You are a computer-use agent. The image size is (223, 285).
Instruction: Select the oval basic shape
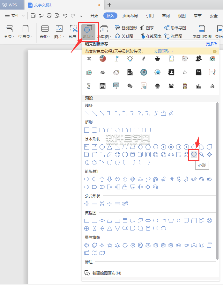click(x=102, y=147)
